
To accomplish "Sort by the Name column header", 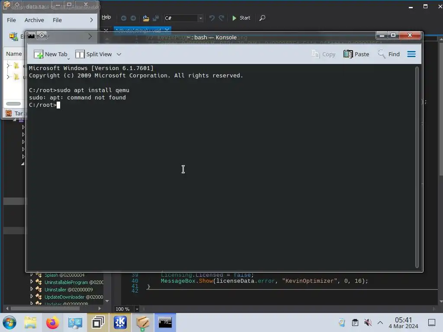I will [x=14, y=54].
